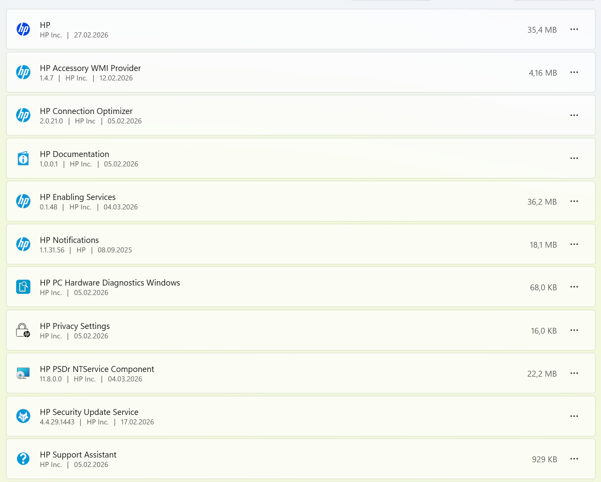Viewport: 601px width, 482px height.
Task: Click version 2.0.21.0 text
Action: tap(51, 121)
